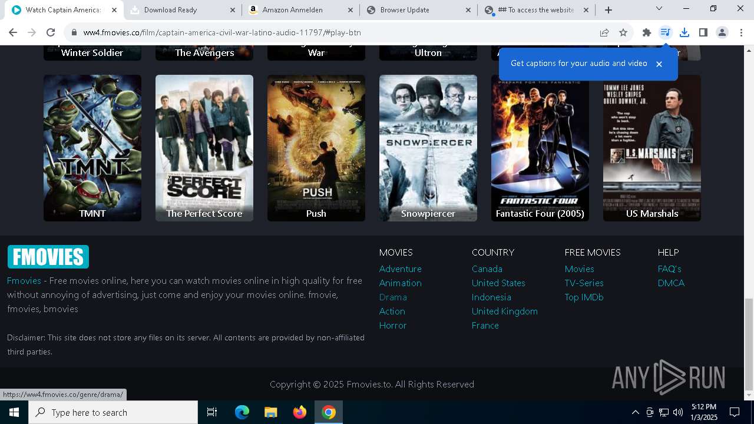Click the FMOVIES logo in footer
Viewport: 754px width, 424px height.
point(48,257)
